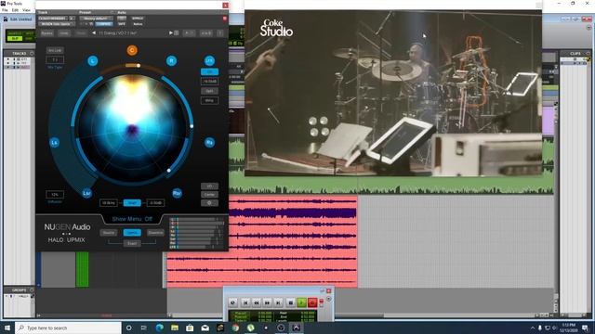Open the NUGEN Halo Upmix plugin selector
The height and width of the screenshot is (334, 595).
[x=56, y=24]
